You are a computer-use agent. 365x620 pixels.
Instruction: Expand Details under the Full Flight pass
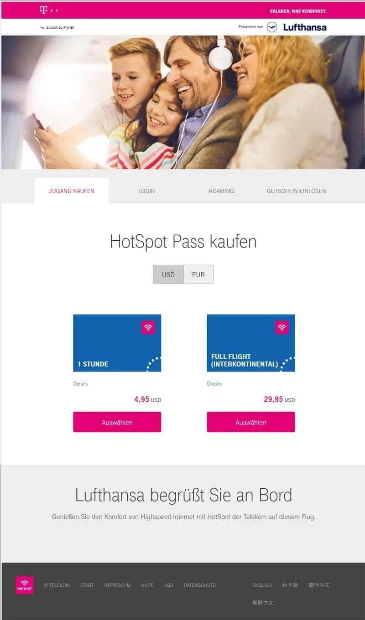(214, 383)
